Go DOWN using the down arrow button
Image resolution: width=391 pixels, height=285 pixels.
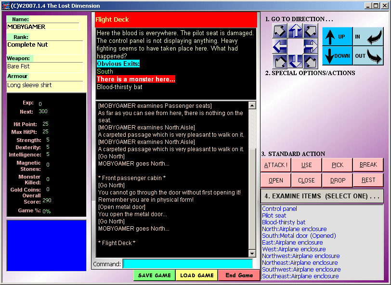point(337,55)
